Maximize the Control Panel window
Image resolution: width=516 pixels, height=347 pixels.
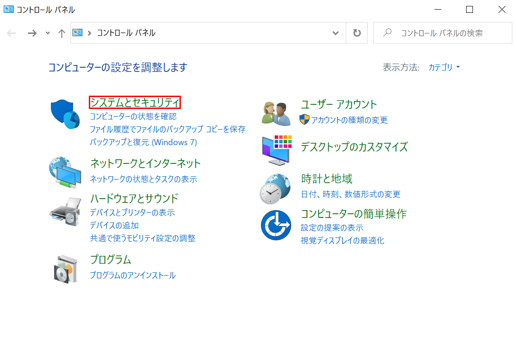pyautogui.click(x=470, y=10)
